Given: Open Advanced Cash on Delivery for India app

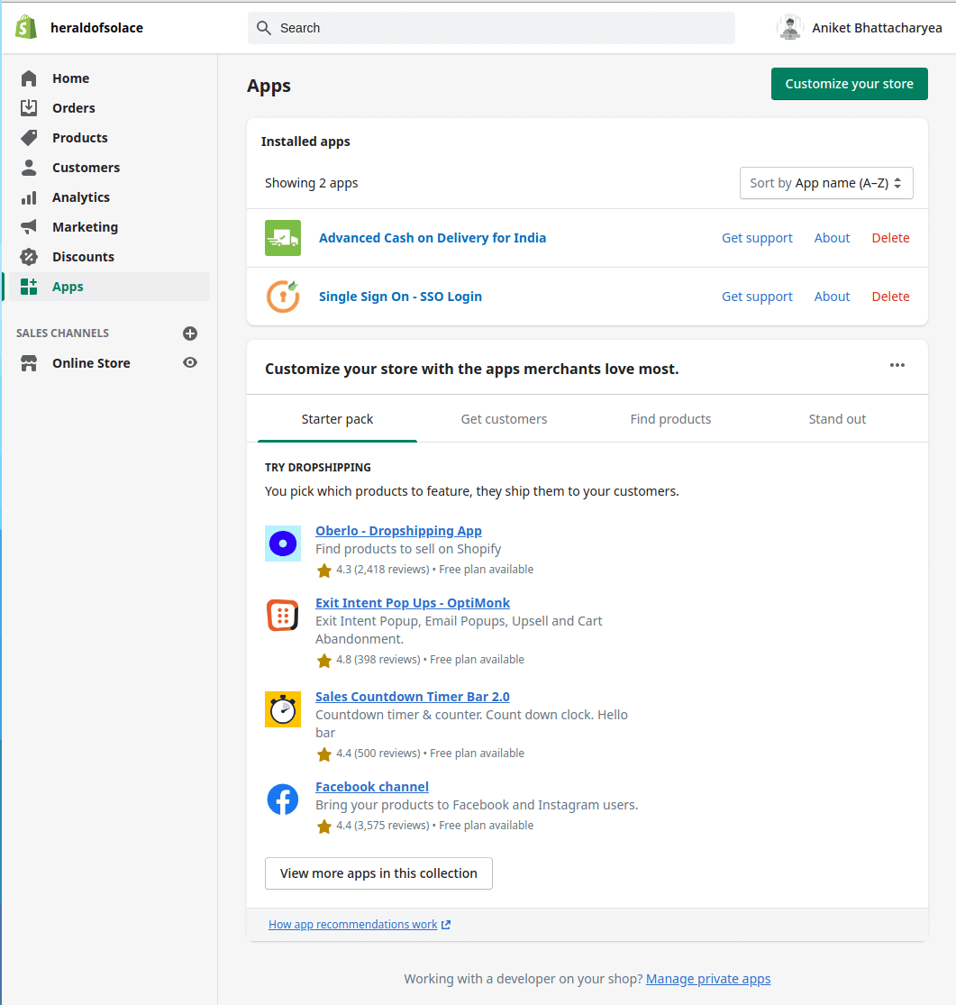Looking at the screenshot, I should click(x=432, y=238).
